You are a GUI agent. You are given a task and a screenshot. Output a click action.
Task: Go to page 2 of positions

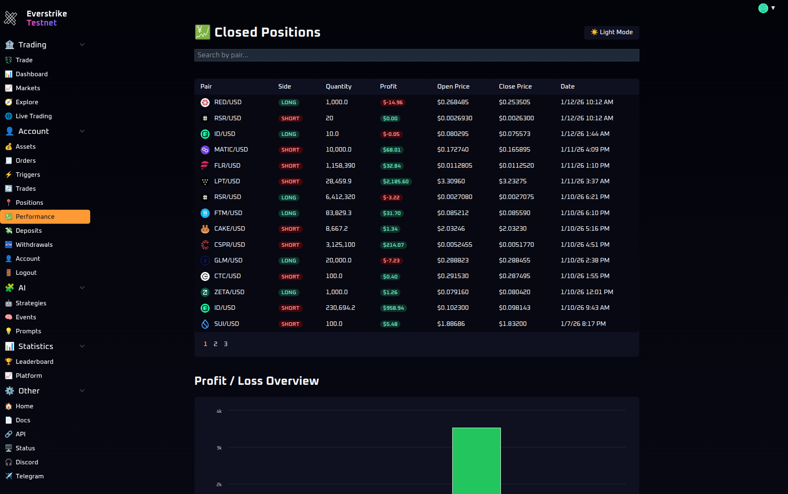point(215,344)
